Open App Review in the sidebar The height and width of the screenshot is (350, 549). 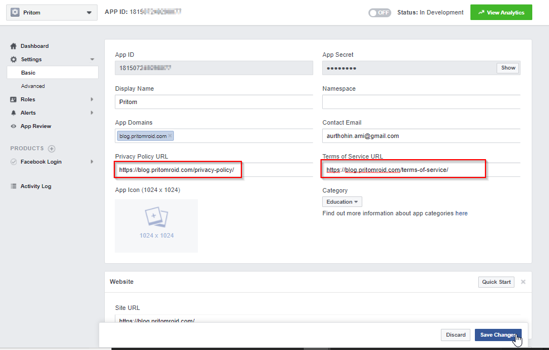(x=36, y=126)
